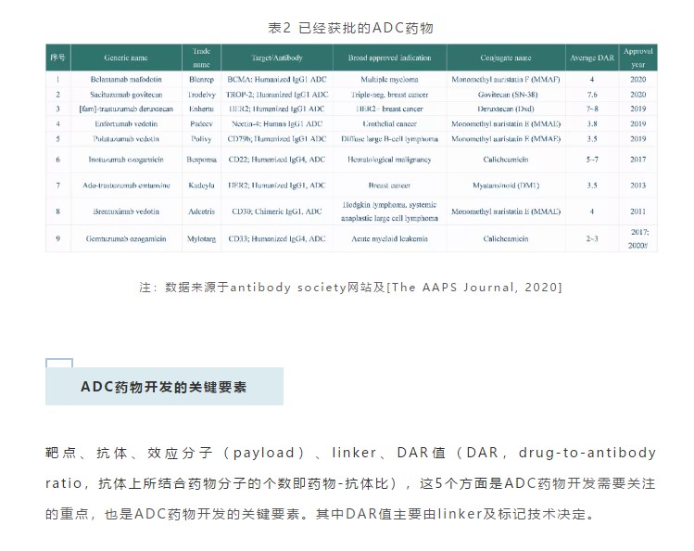The image size is (694, 551).
Task: Click 'Calicheamicin' in the Besponsa row
Action: (x=506, y=160)
